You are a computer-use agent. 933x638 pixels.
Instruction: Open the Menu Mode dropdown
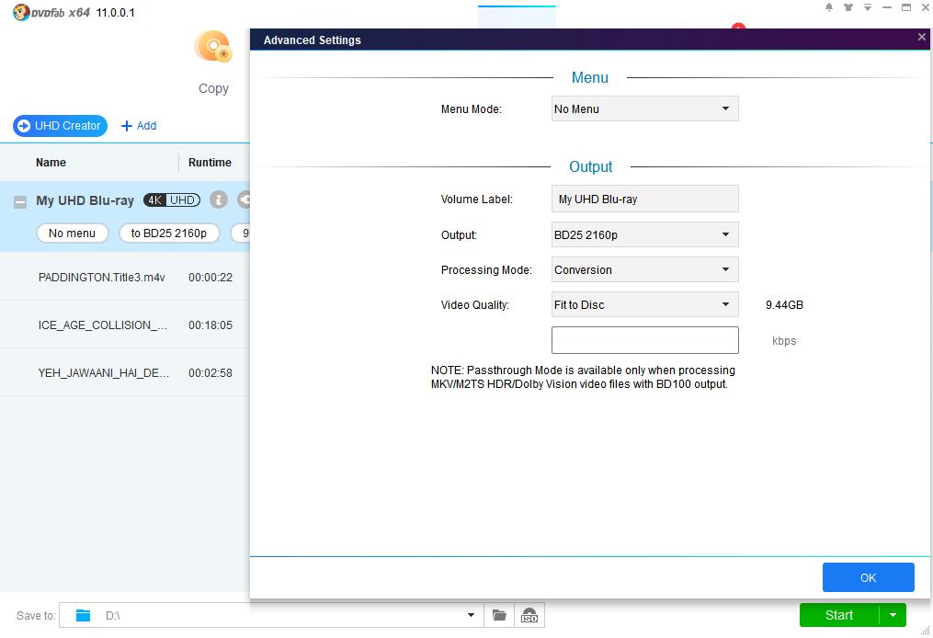tap(645, 108)
